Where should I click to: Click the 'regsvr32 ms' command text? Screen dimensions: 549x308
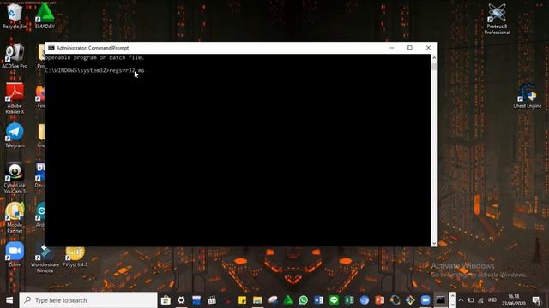tap(127, 70)
